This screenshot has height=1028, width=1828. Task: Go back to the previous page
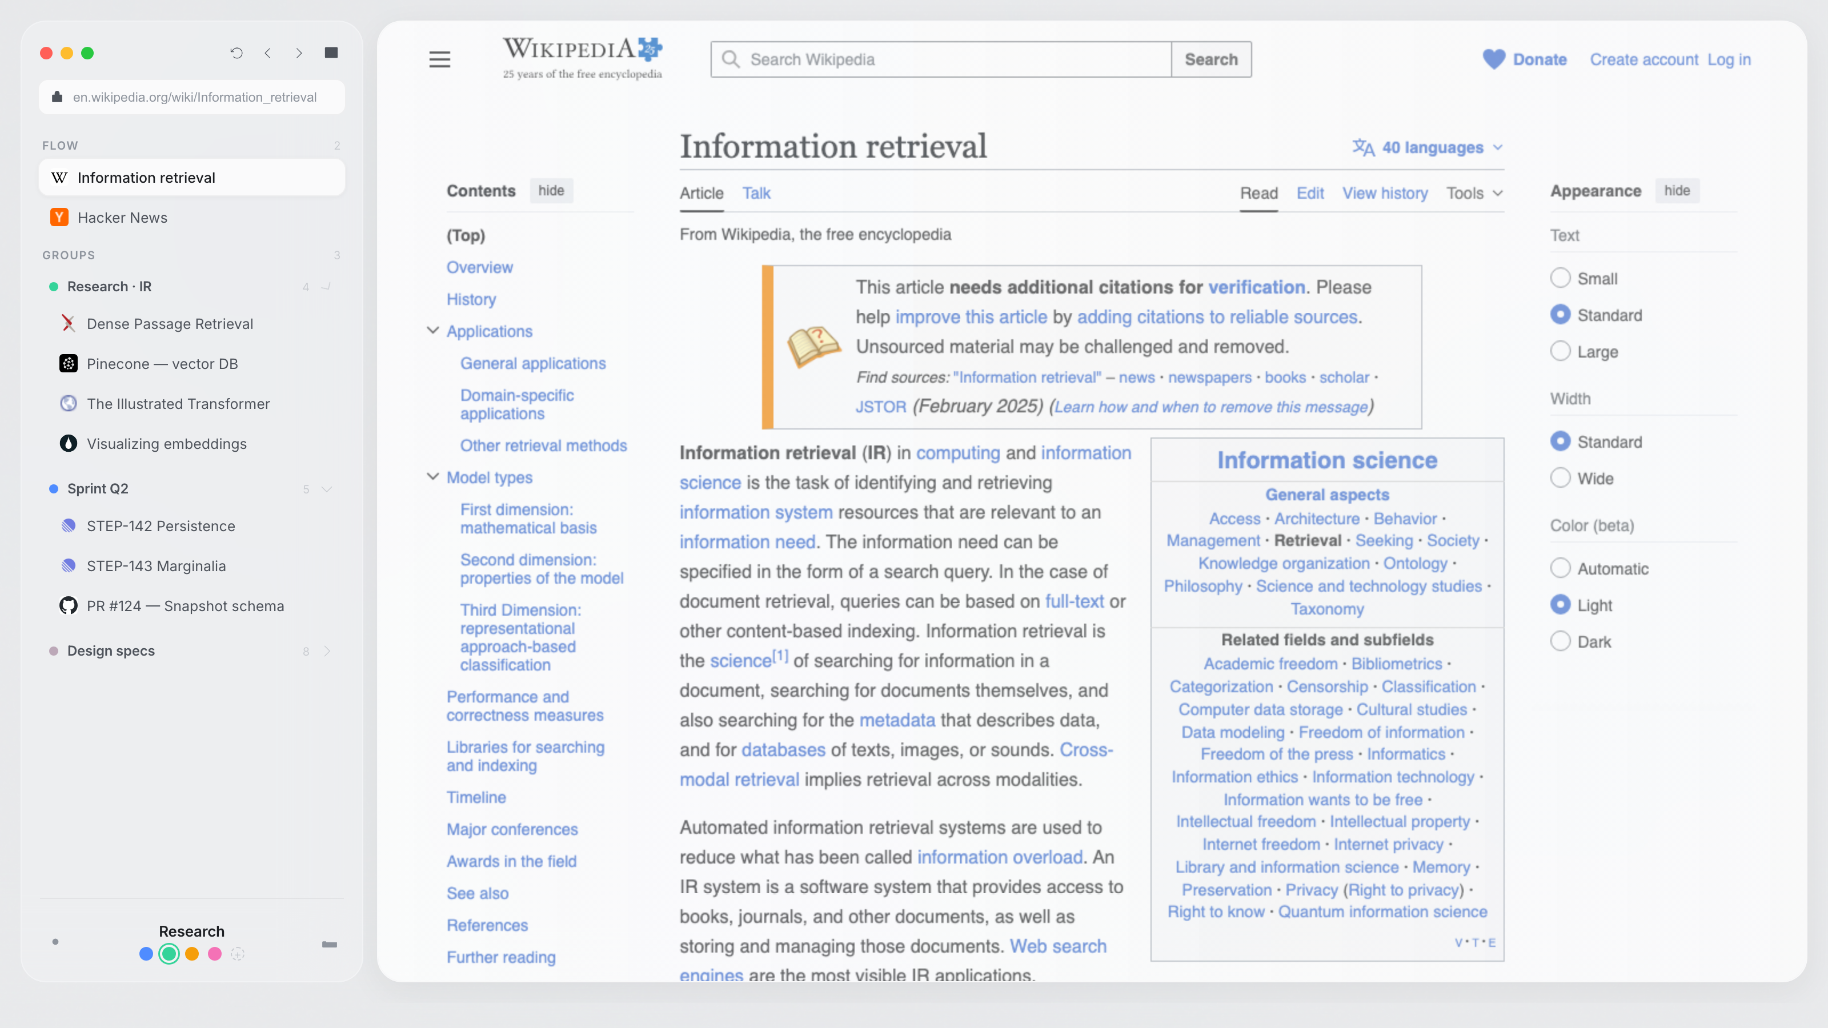click(x=267, y=53)
